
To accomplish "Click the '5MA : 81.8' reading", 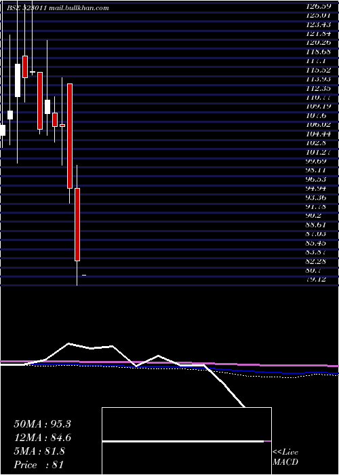I will click(x=39, y=451).
